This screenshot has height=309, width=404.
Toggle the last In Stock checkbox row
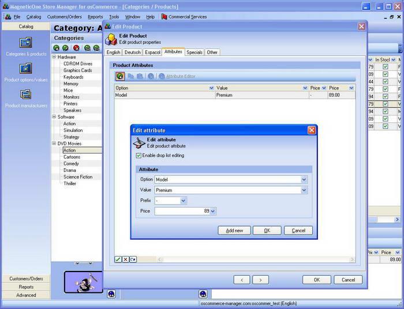tap(385, 126)
